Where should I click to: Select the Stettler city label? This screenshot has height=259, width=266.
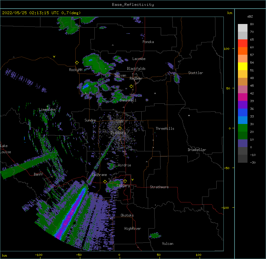196,73
